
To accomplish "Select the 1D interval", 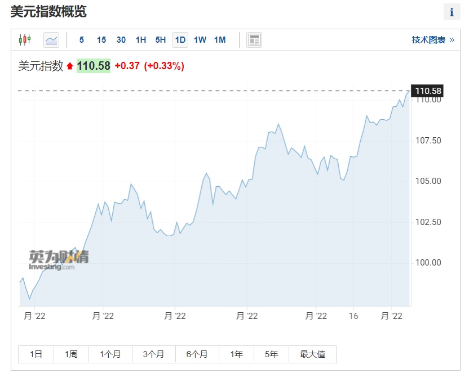I will (x=180, y=40).
